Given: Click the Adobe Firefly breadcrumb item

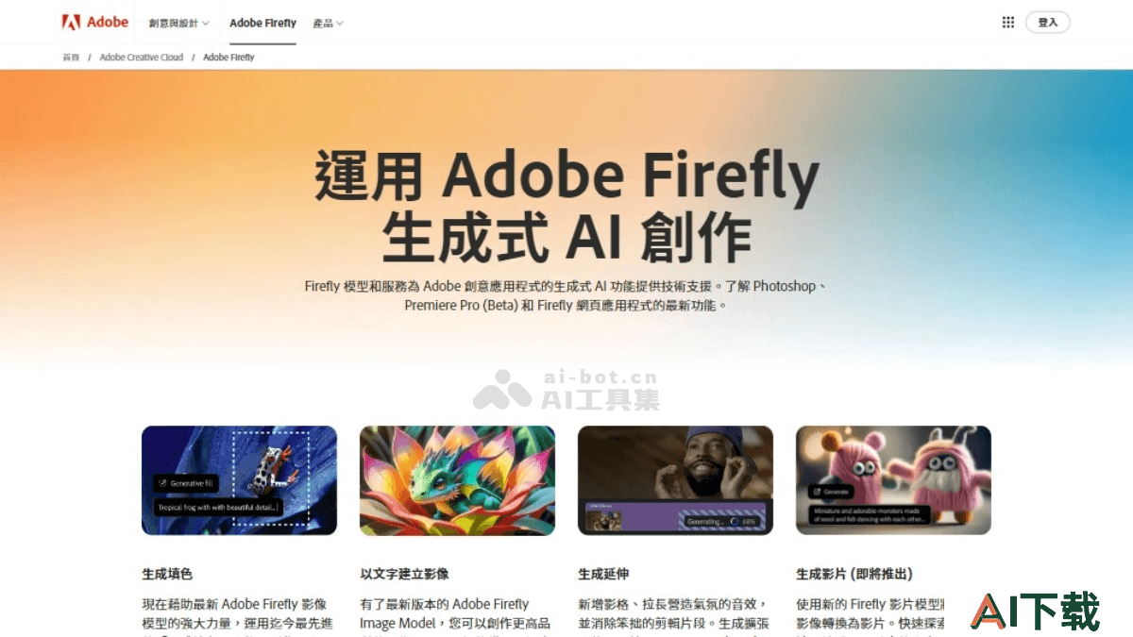Looking at the screenshot, I should click(x=228, y=58).
